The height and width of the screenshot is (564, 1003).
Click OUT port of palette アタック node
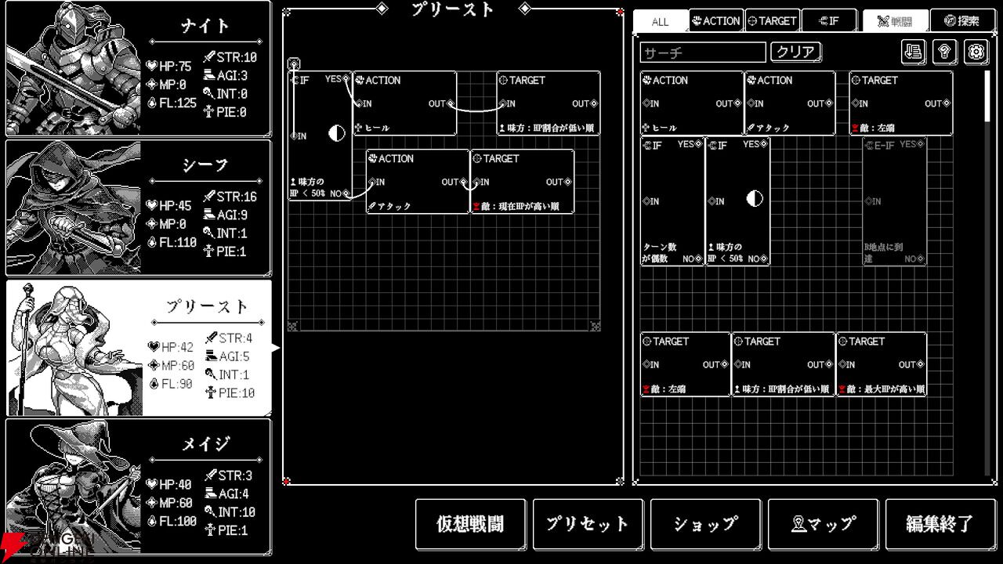(x=830, y=103)
